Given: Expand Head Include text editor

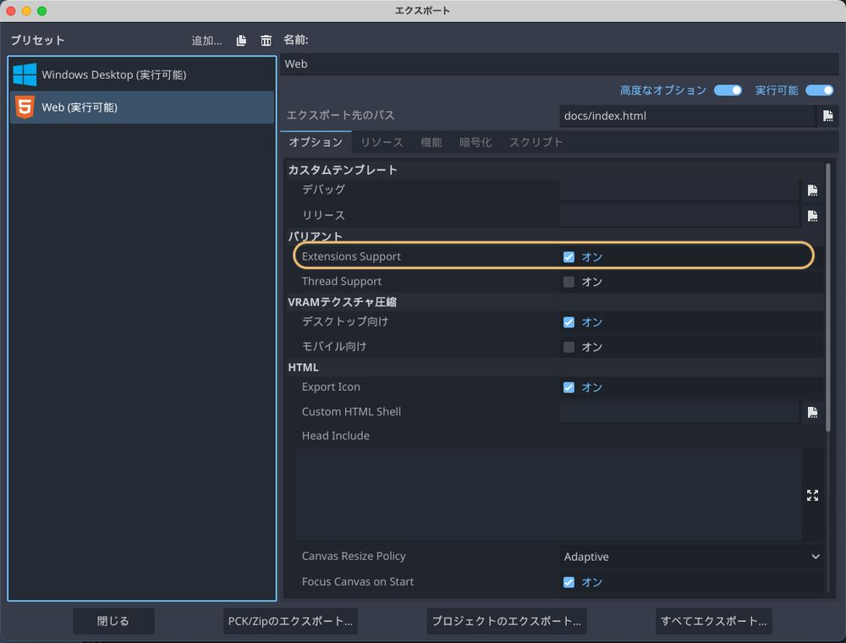Looking at the screenshot, I should click(812, 495).
